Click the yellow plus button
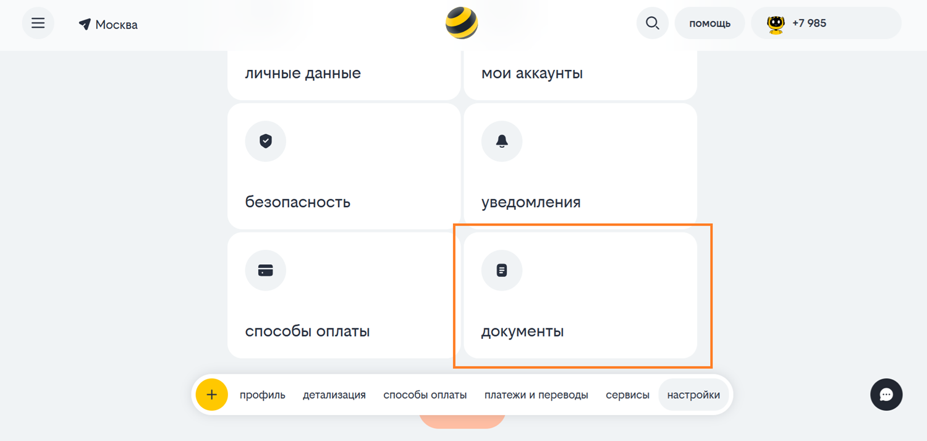This screenshot has height=441, width=927. [212, 395]
